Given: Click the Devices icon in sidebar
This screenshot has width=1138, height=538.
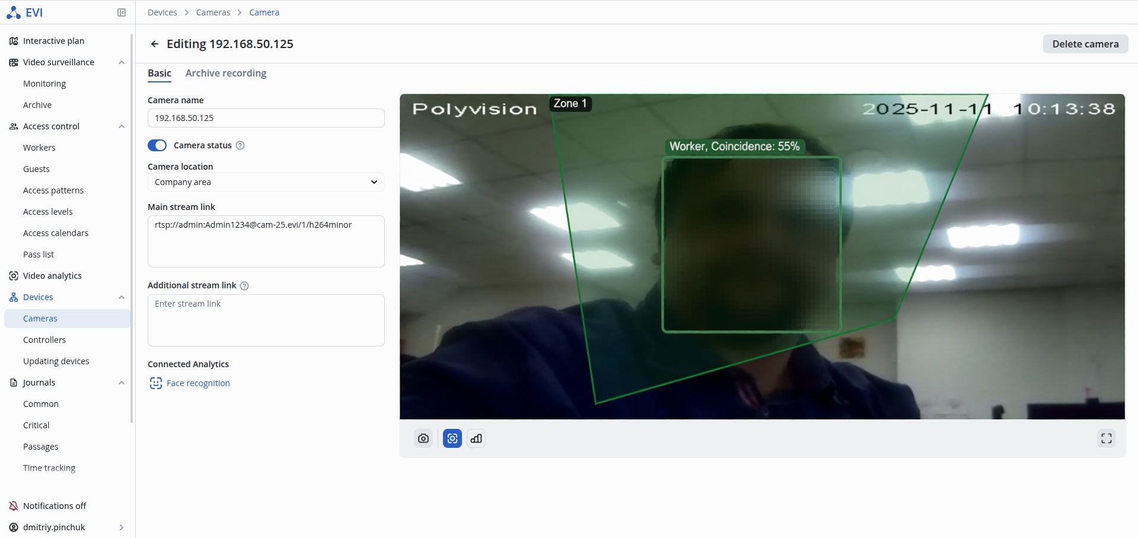Looking at the screenshot, I should pyautogui.click(x=14, y=297).
